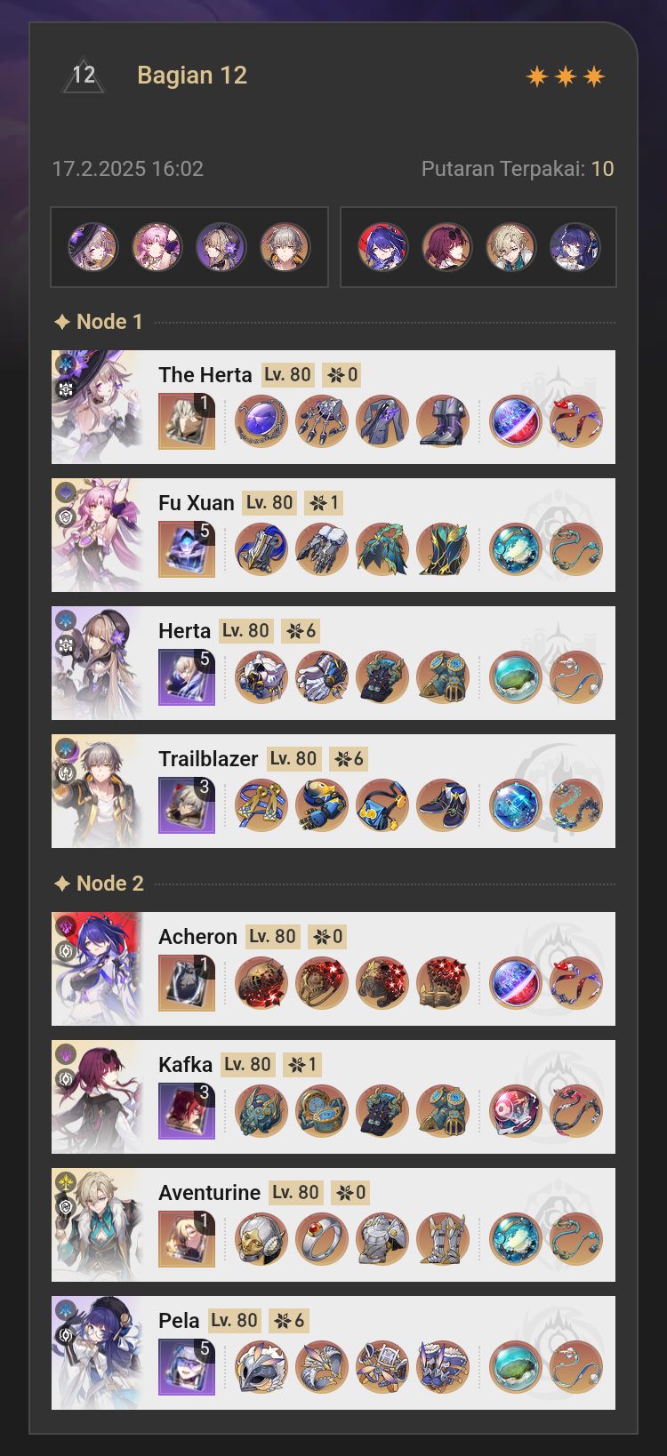The image size is (667, 1456).
Task: Select the Bagian 12 title
Action: tap(192, 76)
